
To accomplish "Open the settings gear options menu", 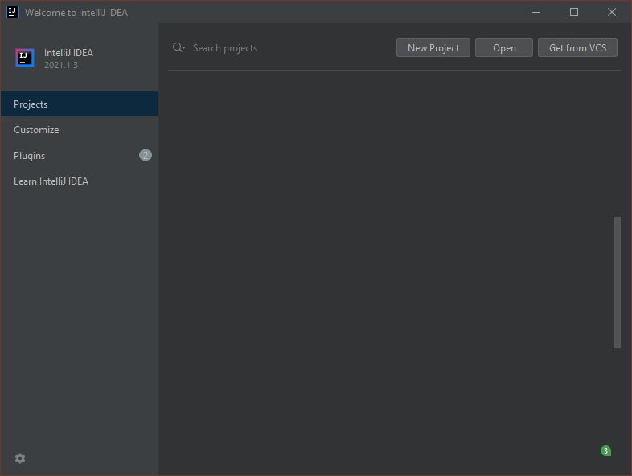I will [20, 458].
